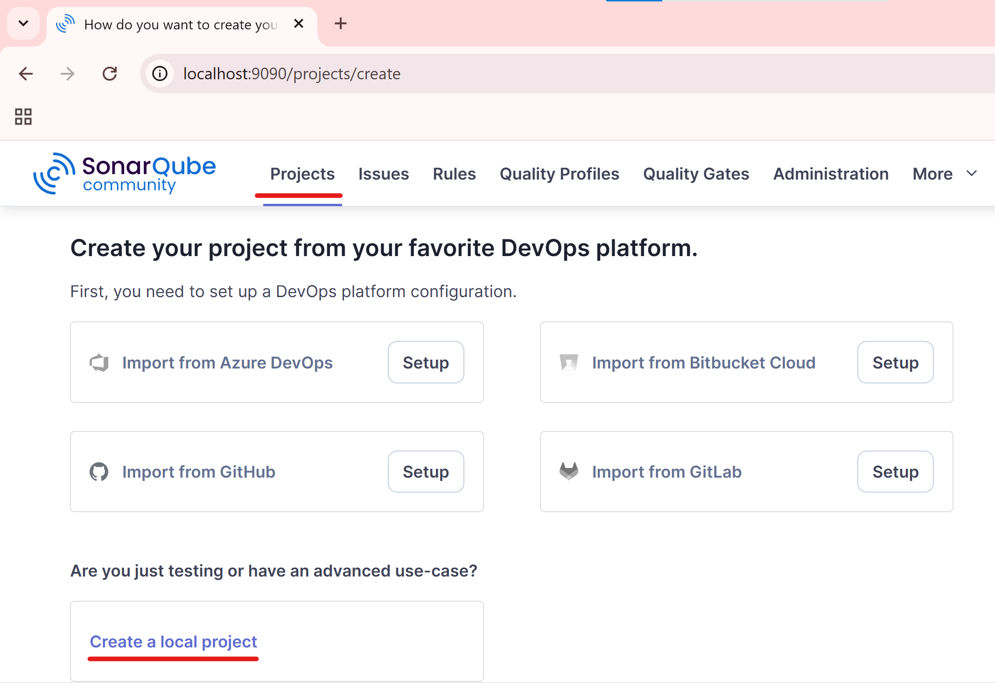Close the 'How do you want to create' tab
This screenshot has width=995, height=695.
tap(299, 23)
